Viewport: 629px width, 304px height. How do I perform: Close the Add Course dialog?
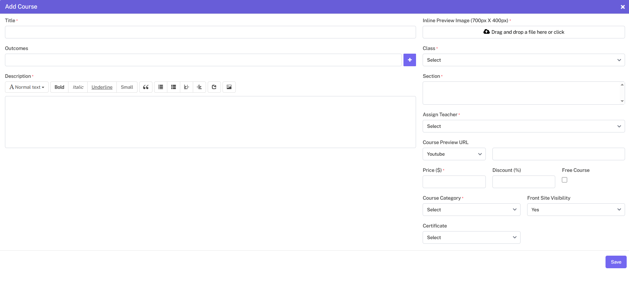point(623,7)
